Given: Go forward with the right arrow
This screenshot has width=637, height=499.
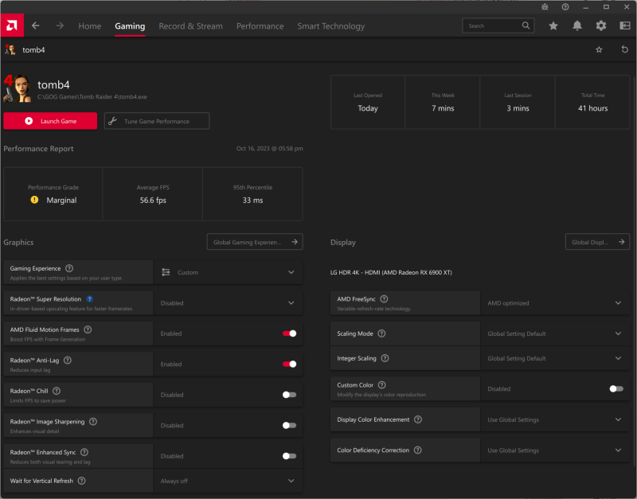Looking at the screenshot, I should [x=60, y=25].
